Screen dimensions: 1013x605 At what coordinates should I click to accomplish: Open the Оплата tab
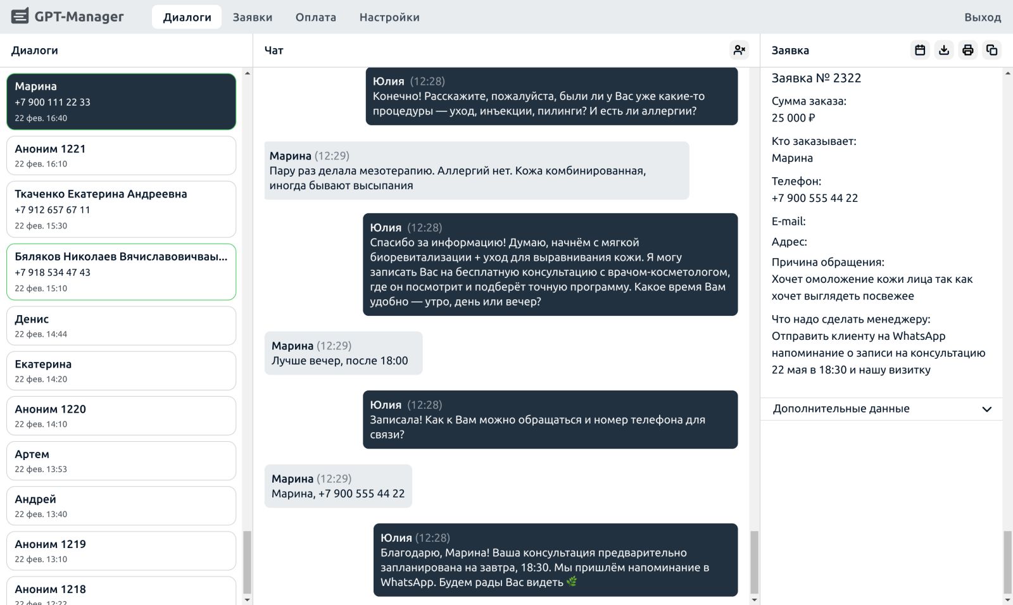point(315,17)
